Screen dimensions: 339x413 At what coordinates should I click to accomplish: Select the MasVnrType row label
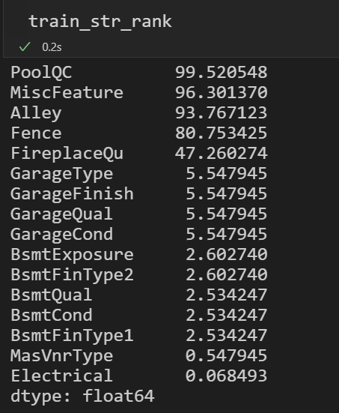(x=62, y=357)
